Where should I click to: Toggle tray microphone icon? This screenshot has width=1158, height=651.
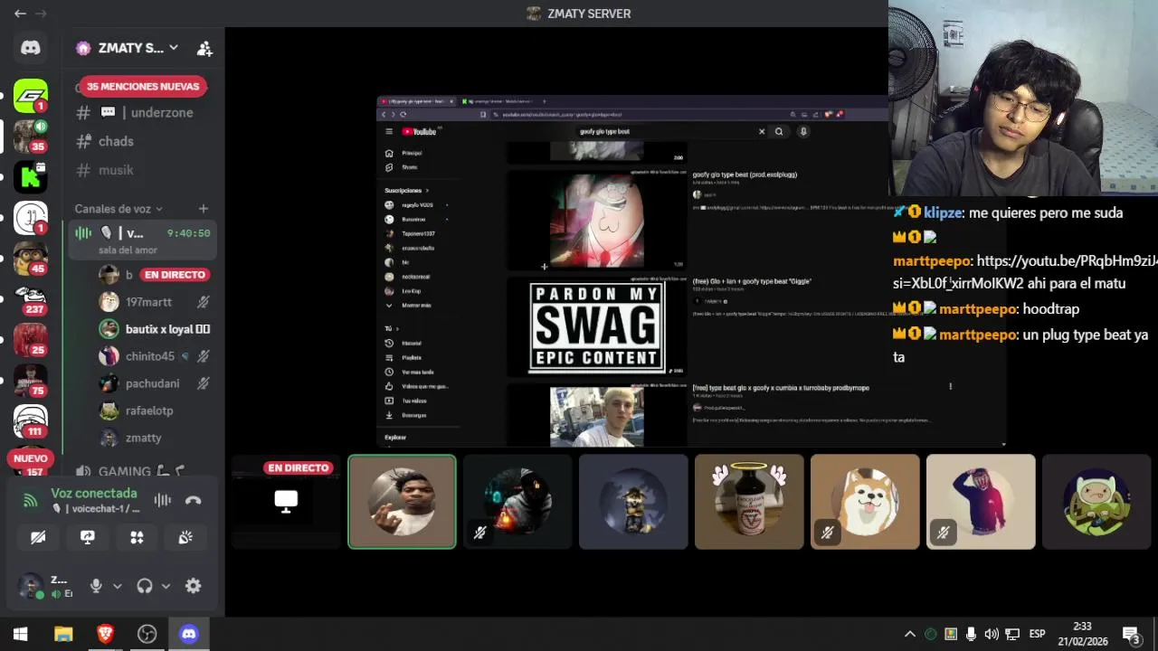click(971, 634)
